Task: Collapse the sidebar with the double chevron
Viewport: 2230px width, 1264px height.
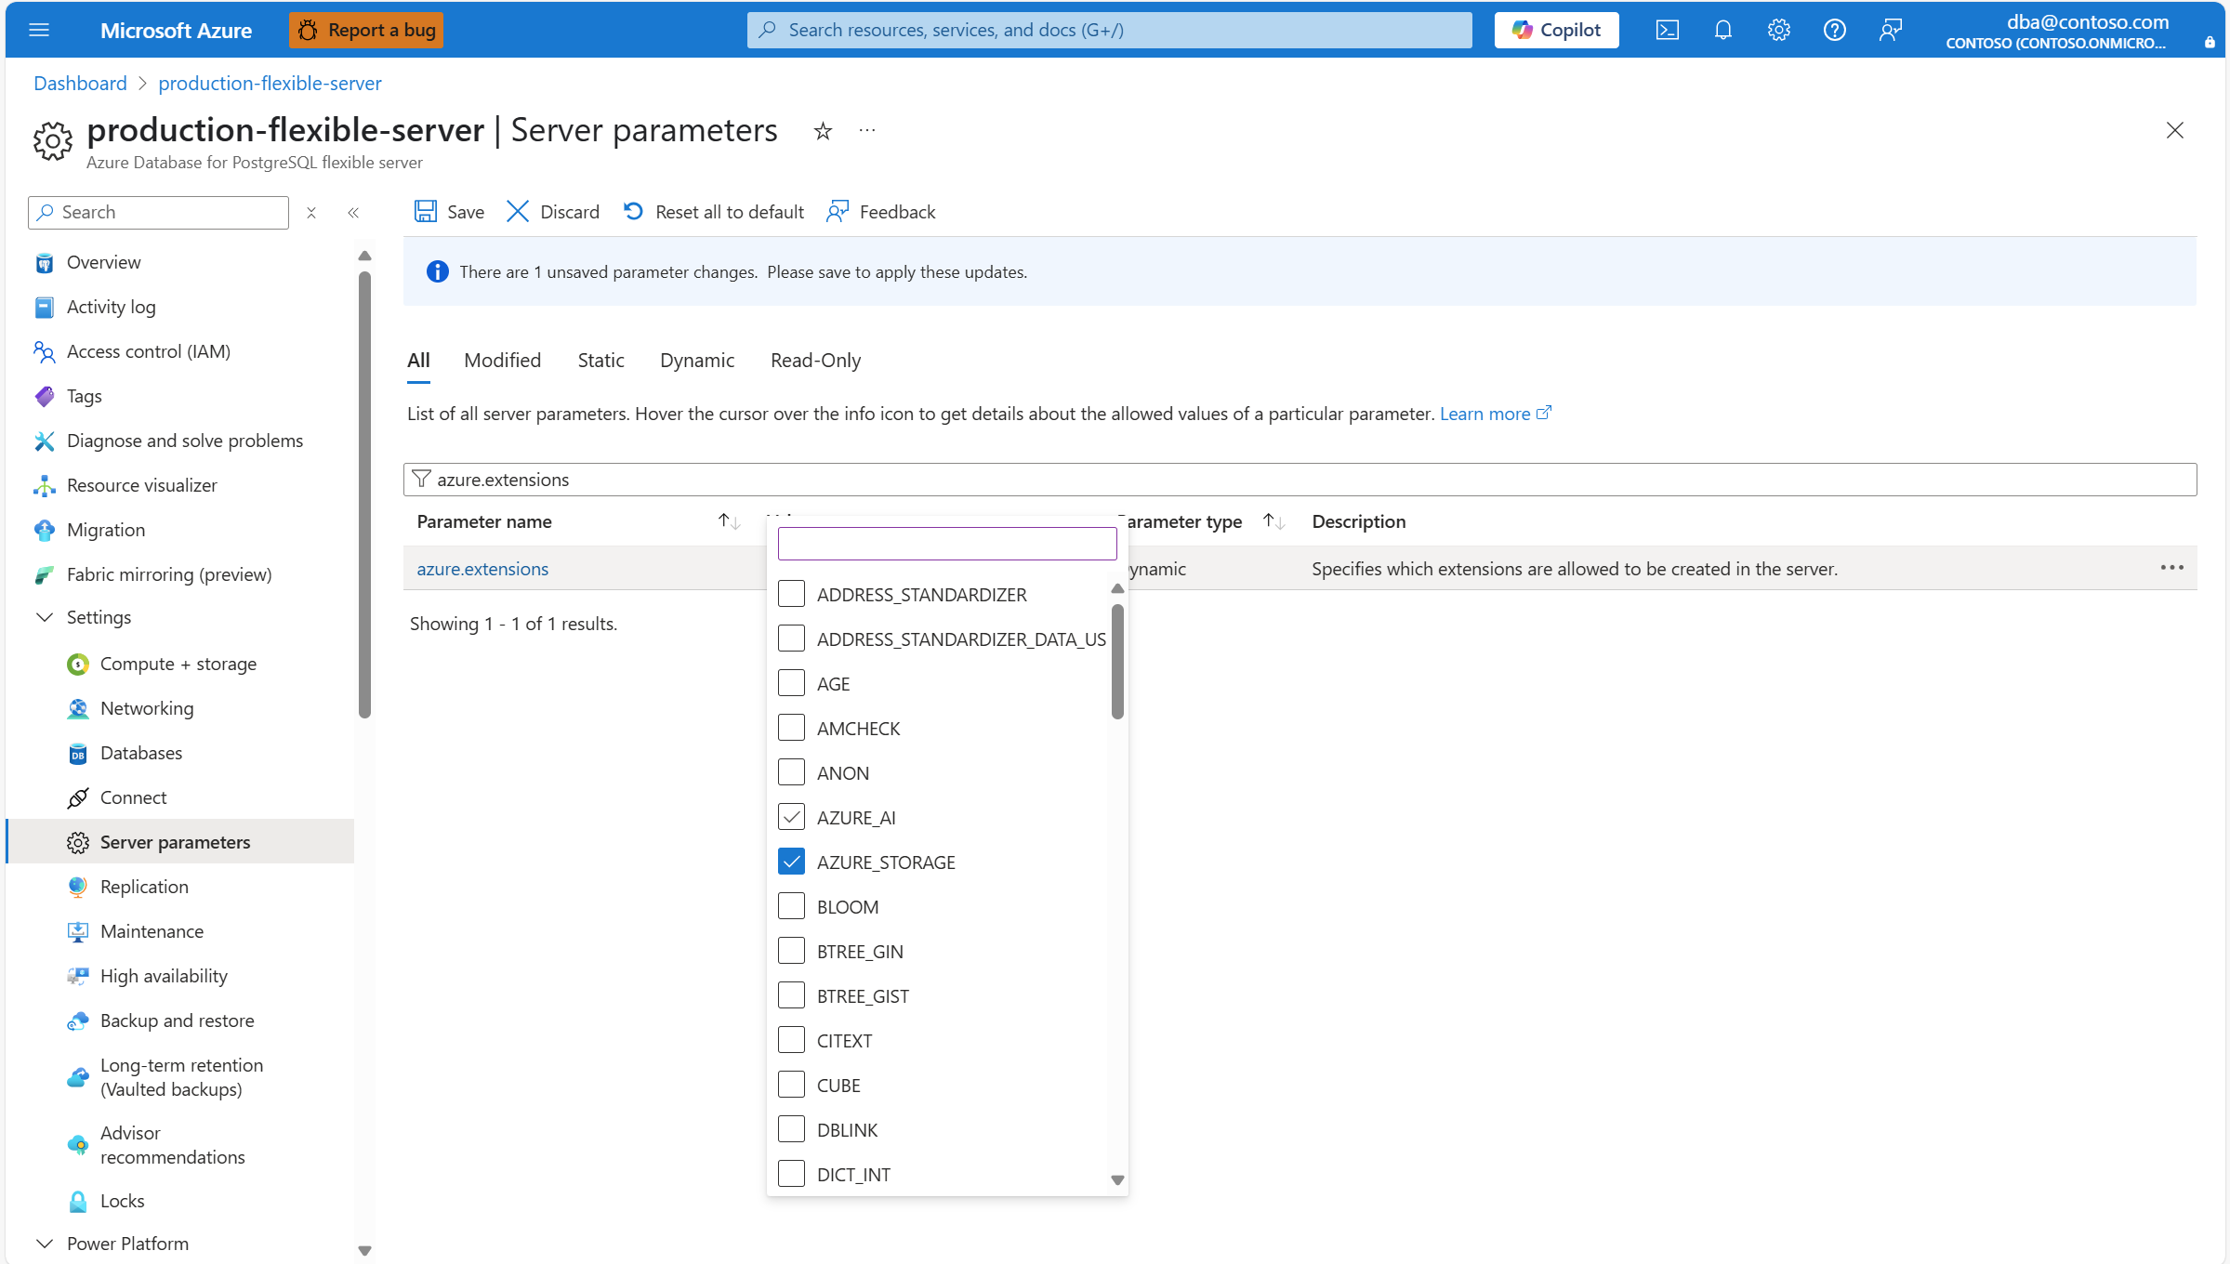Action: tap(353, 213)
